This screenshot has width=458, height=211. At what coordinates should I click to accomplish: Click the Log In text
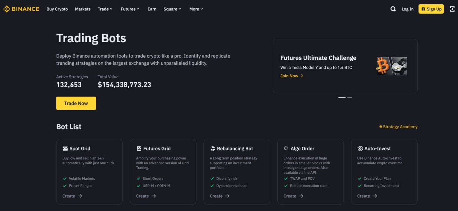click(x=407, y=9)
